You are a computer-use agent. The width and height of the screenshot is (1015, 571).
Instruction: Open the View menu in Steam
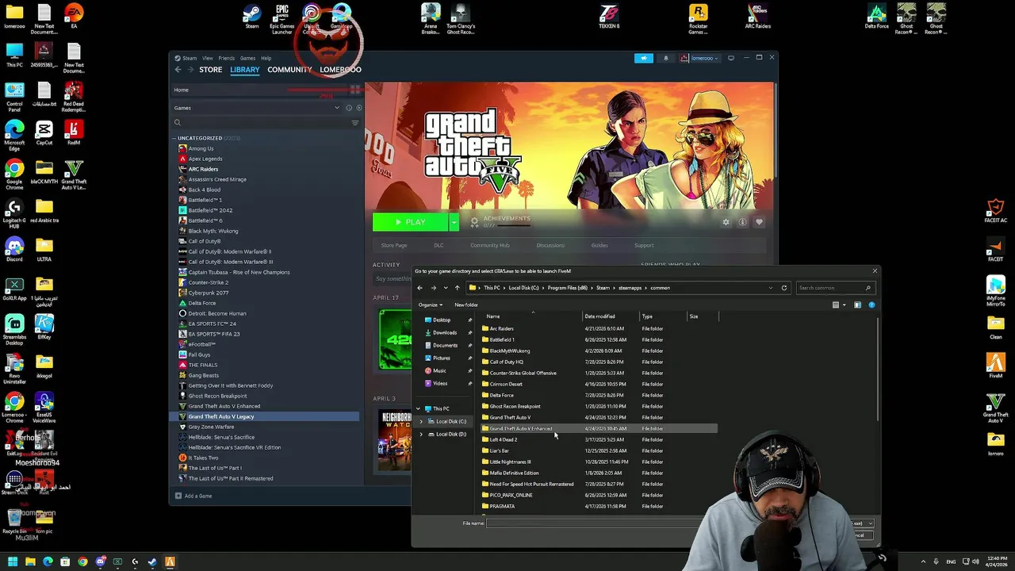208,58
